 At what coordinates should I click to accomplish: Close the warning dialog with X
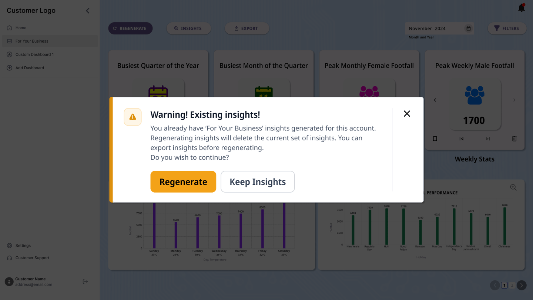tap(407, 114)
